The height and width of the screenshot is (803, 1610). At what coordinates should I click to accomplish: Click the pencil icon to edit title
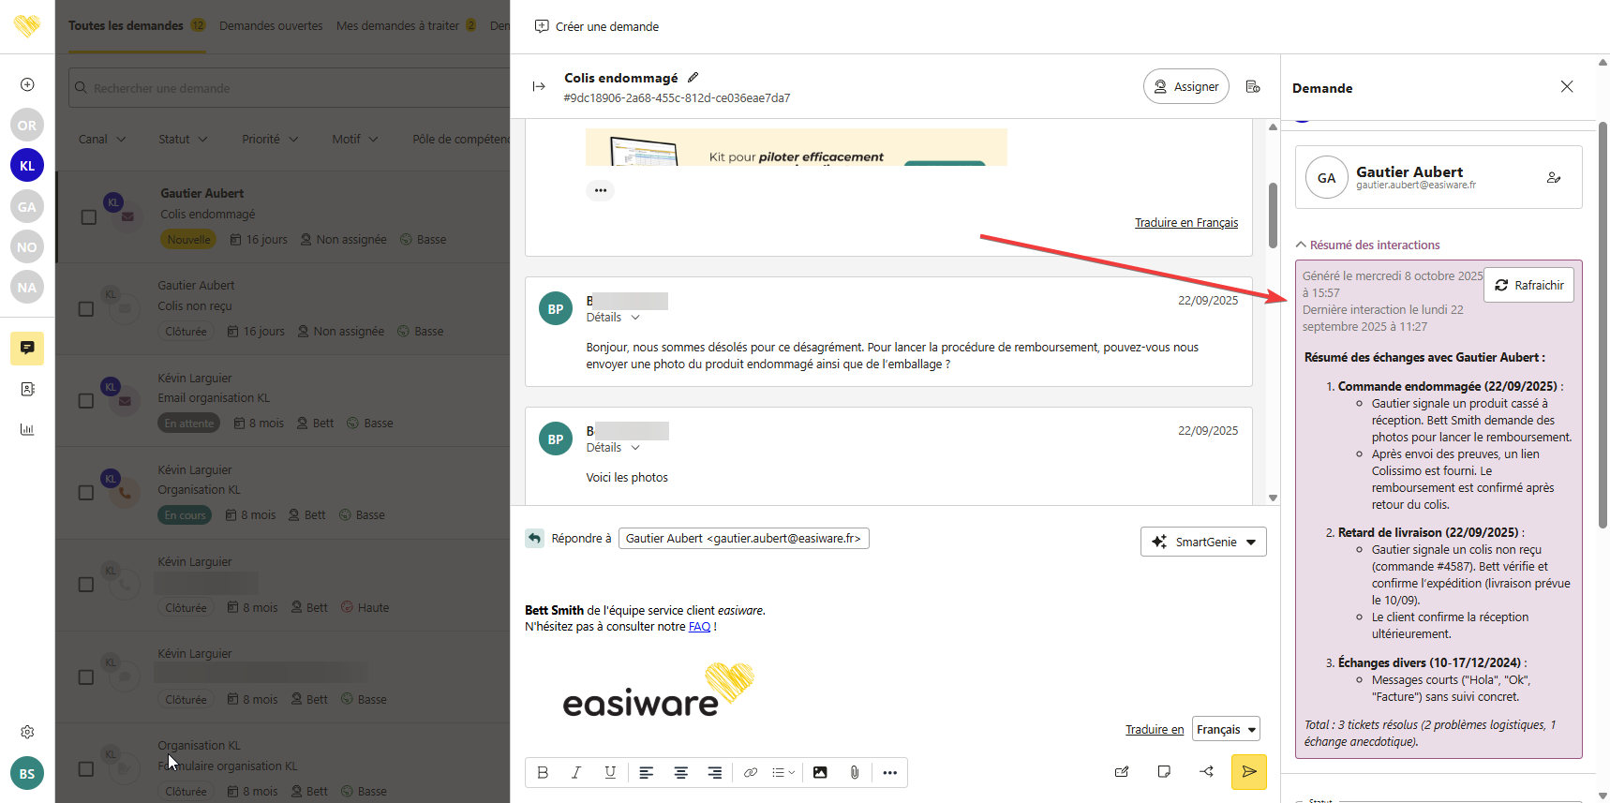[x=693, y=78]
